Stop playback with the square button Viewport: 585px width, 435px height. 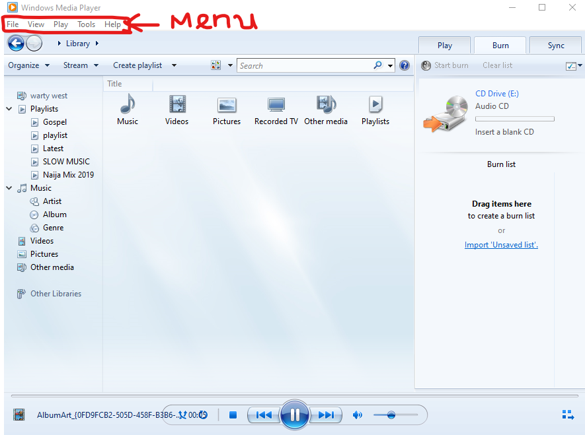click(x=233, y=415)
